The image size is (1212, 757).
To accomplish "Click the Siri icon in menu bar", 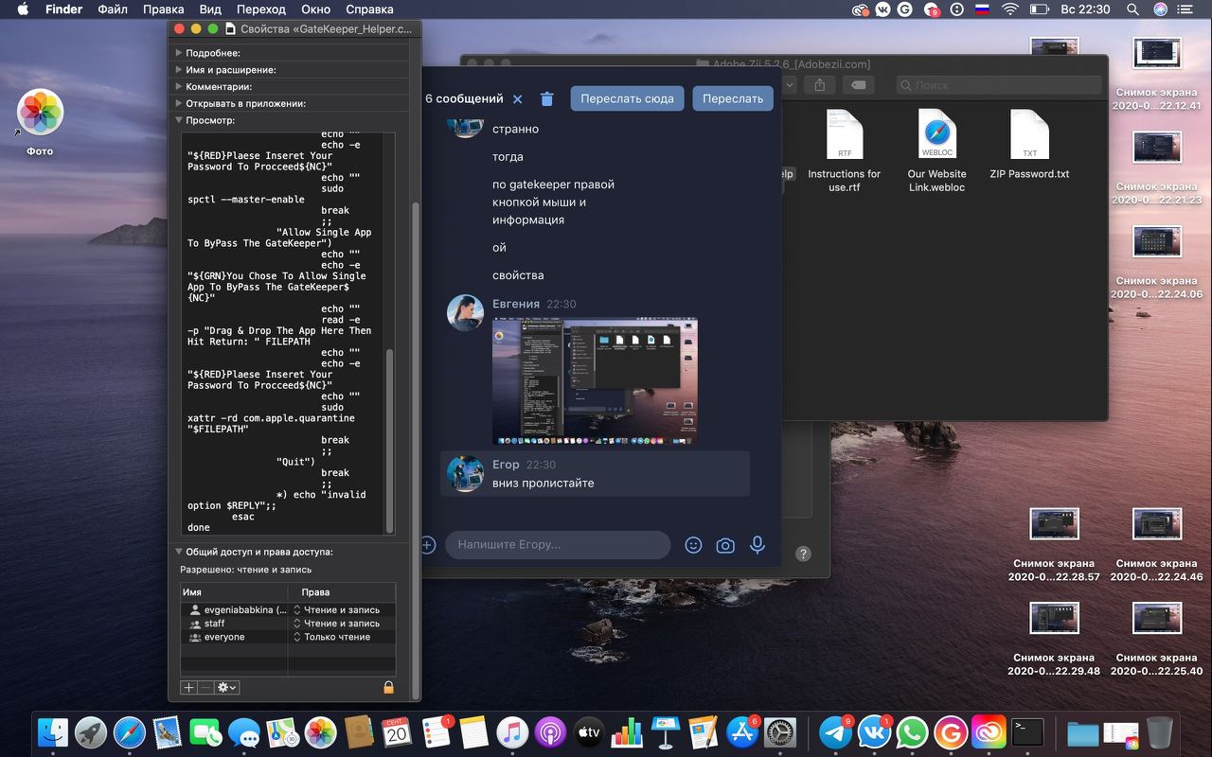I will coord(1161,9).
